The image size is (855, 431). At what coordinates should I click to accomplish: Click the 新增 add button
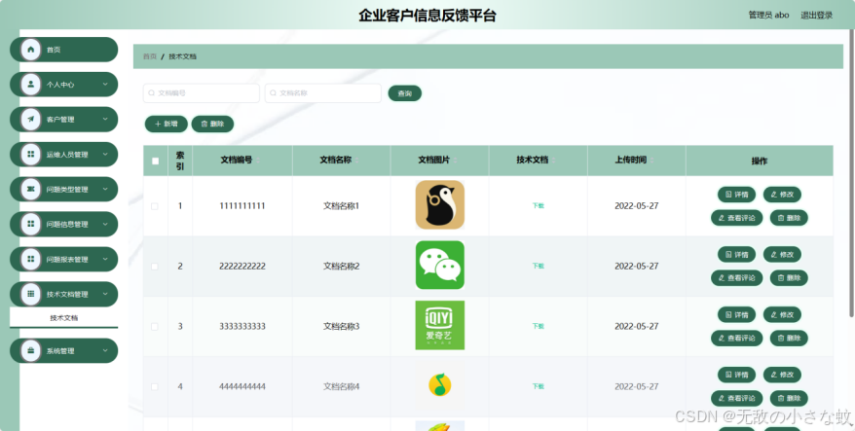coord(167,124)
